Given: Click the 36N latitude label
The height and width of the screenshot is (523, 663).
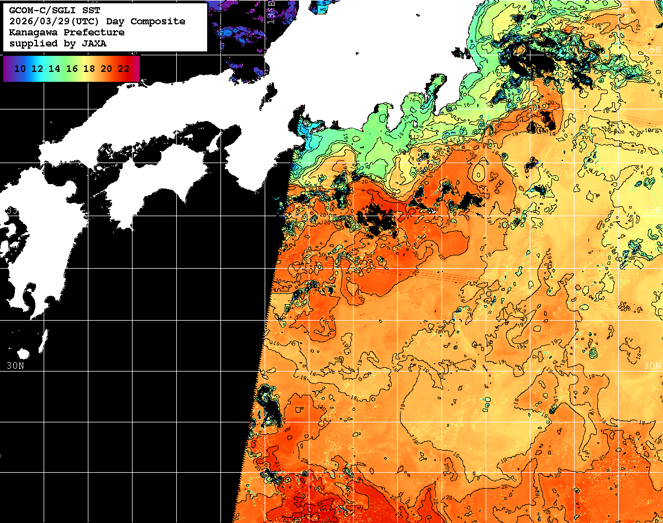Looking at the screenshot, I should 653,50.
